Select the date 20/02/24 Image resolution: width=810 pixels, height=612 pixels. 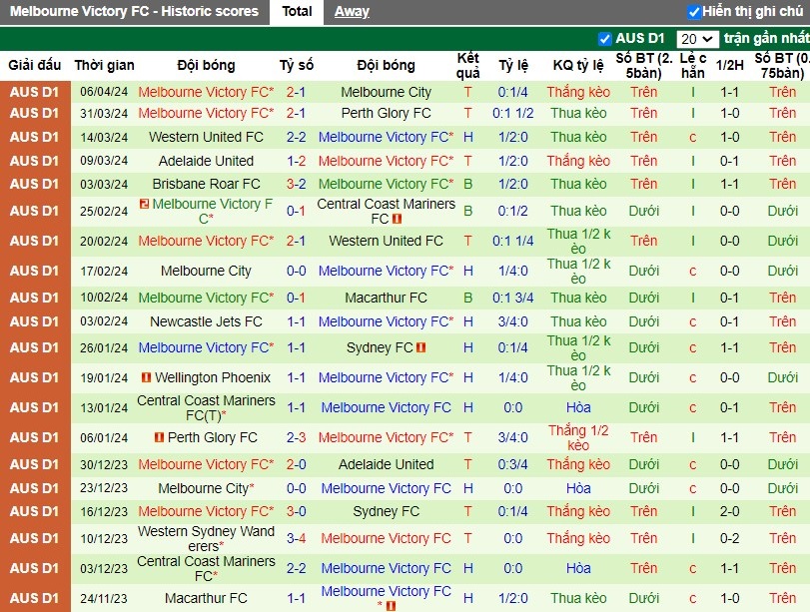104,242
